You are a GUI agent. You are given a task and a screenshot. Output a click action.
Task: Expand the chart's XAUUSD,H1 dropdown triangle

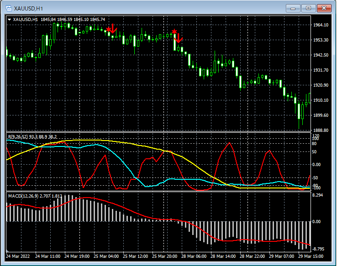pos(9,20)
